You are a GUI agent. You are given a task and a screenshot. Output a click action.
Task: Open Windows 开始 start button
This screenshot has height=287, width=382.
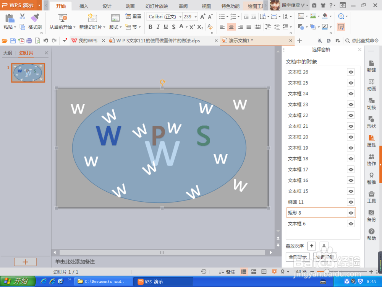tap(18, 281)
